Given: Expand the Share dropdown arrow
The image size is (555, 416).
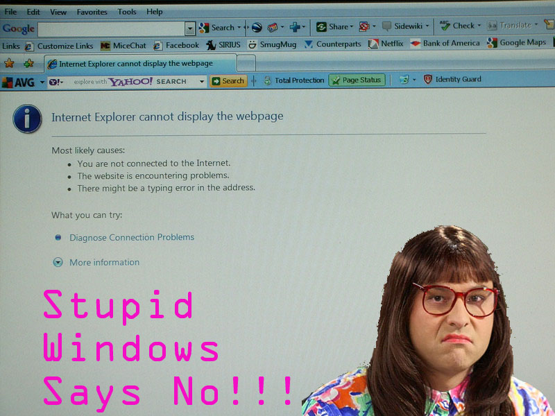Looking at the screenshot, I should tap(352, 26).
